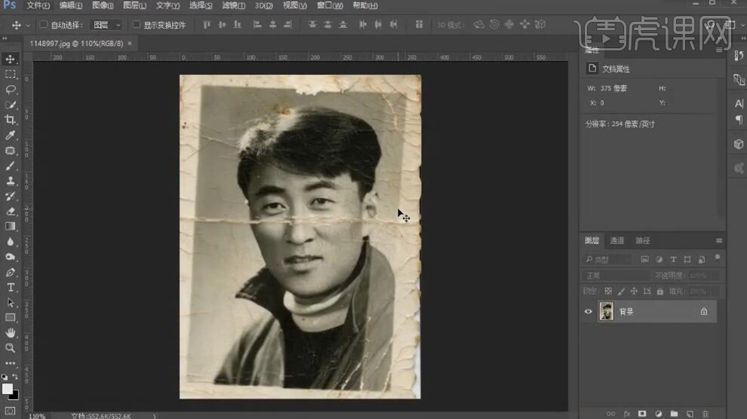Select the Zoom tool

(10, 348)
